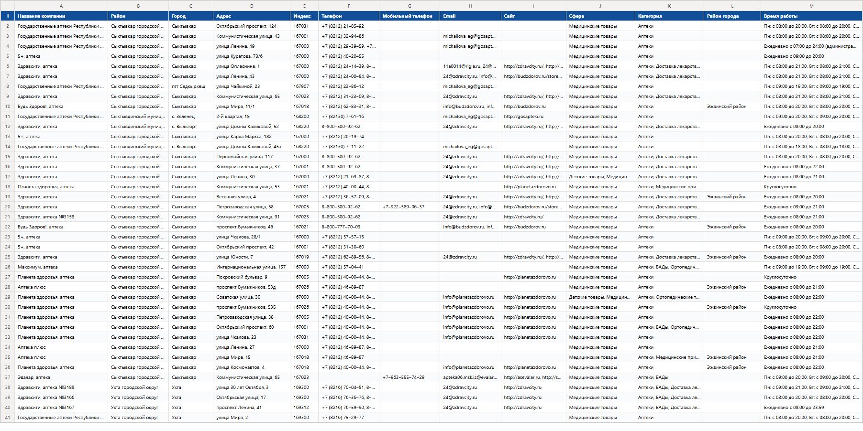Click the address 'улица Юности, 7'
863x431 pixels.
pos(252,257)
